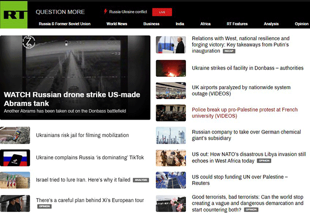Click OPINION tag on Libya invasion article
The image size is (310, 213).
[x=264, y=161]
